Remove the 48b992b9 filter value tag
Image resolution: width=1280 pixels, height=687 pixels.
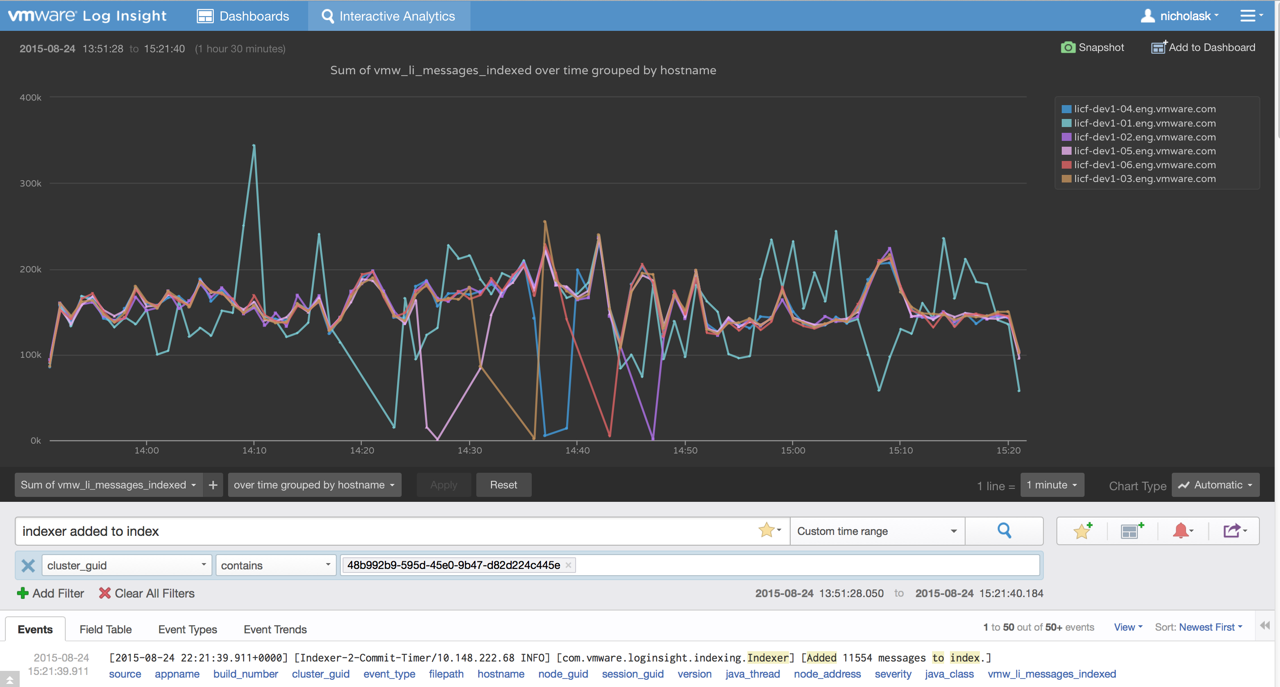(x=568, y=565)
